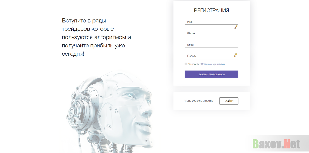309x153 pixels.
Task: Click the robot's headphone ear piece
Action: point(79,111)
